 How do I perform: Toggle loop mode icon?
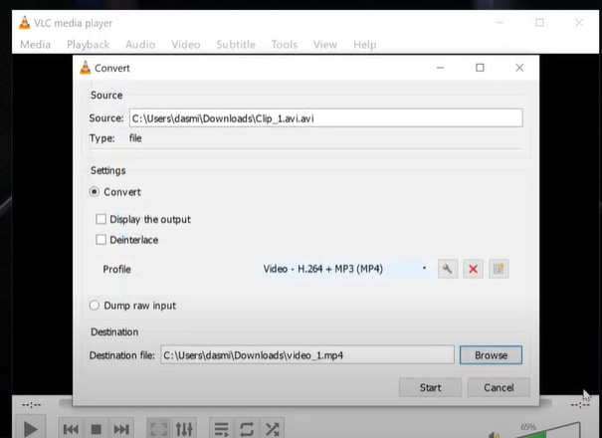(247, 429)
